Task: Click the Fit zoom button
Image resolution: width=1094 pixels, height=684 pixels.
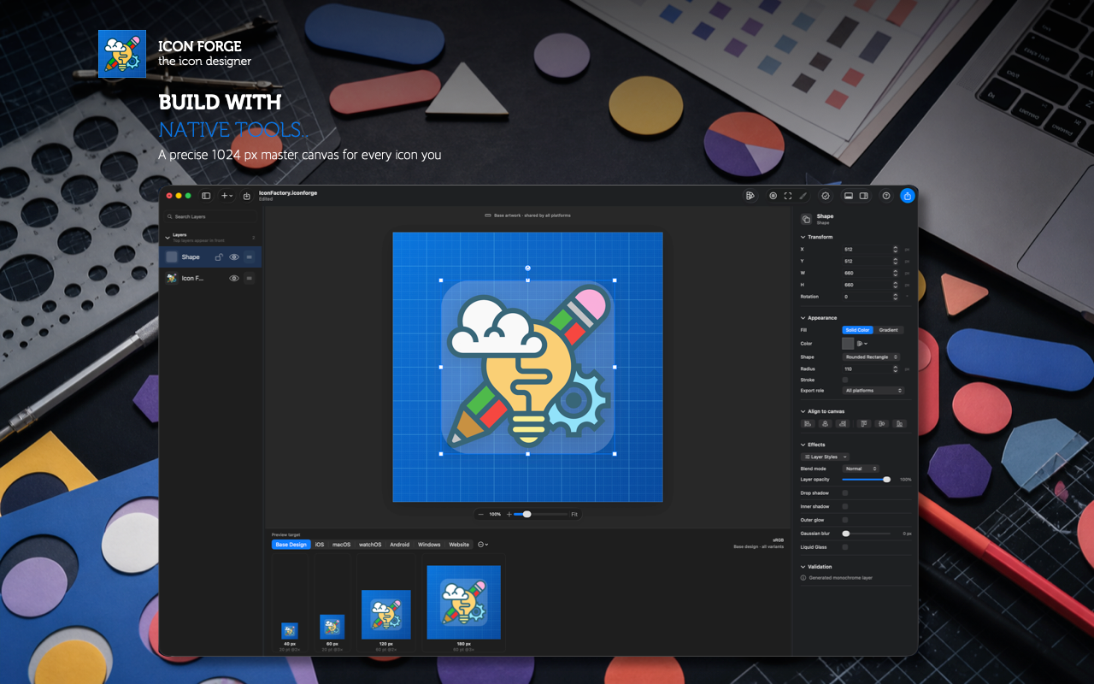Action: [574, 514]
